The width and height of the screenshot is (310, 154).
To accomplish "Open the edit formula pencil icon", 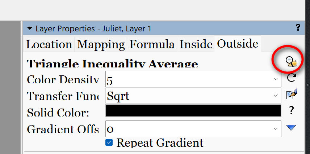I will [x=292, y=94].
